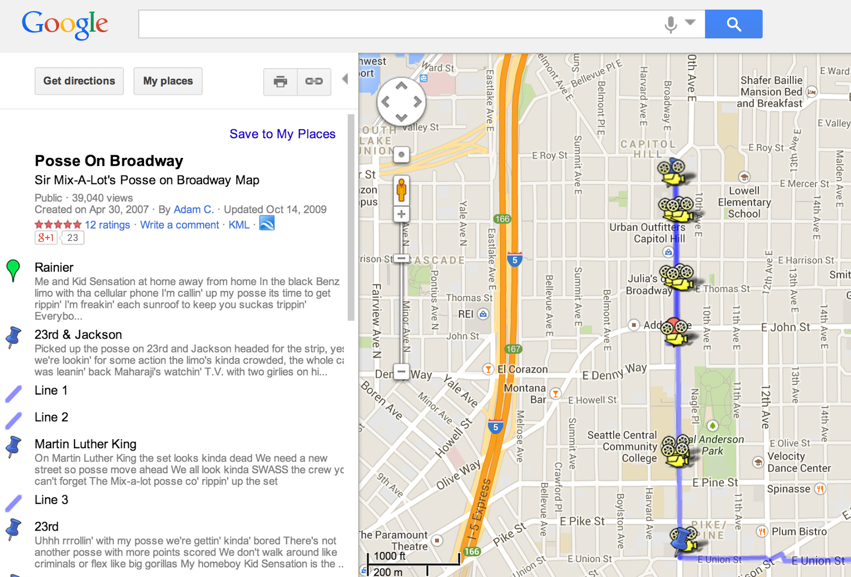This screenshot has width=851, height=577.
Task: Click the El Corazon bar icon
Action: [x=488, y=369]
